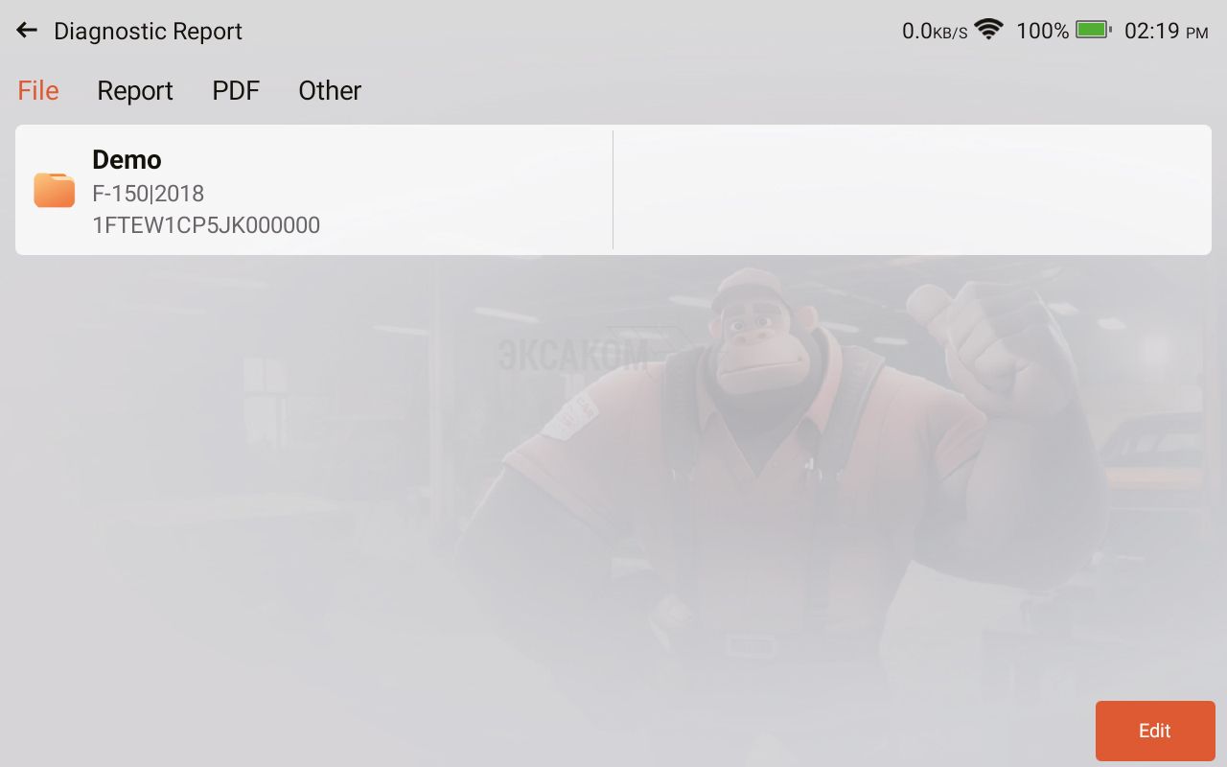This screenshot has height=767, width=1227.
Task: Tap the 100% battery percentage
Action: click(x=1042, y=31)
